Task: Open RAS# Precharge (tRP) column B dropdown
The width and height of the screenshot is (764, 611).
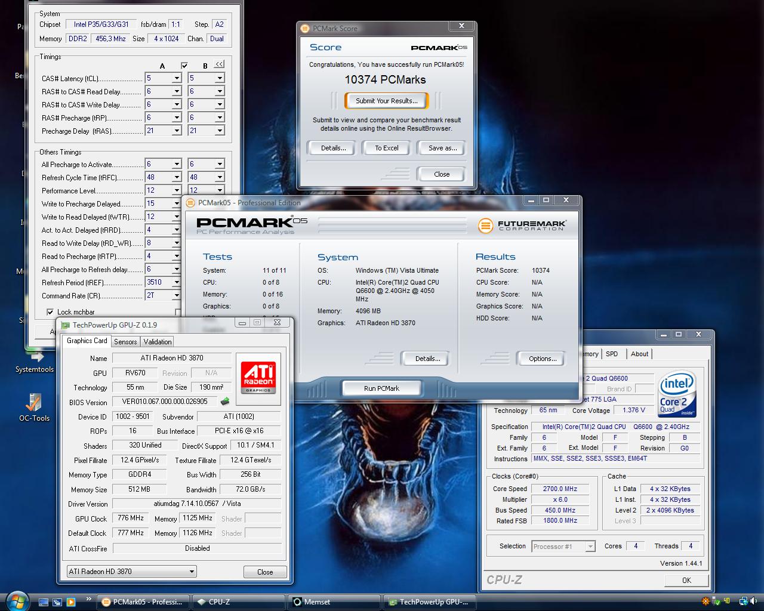Action: click(219, 118)
